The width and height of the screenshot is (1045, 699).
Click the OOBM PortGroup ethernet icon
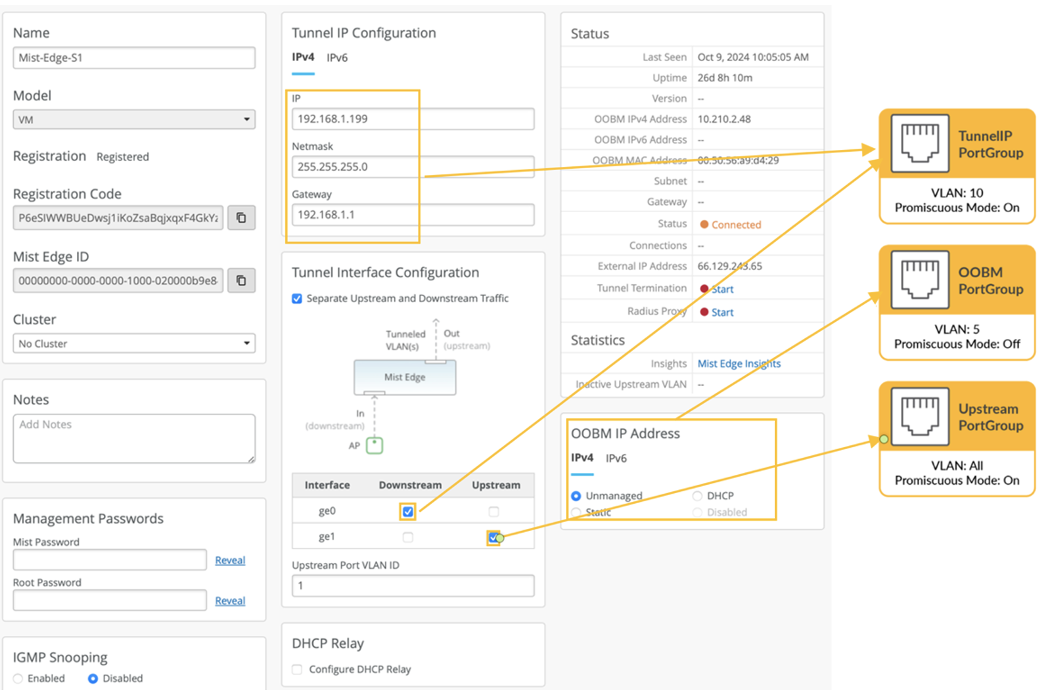click(920, 280)
